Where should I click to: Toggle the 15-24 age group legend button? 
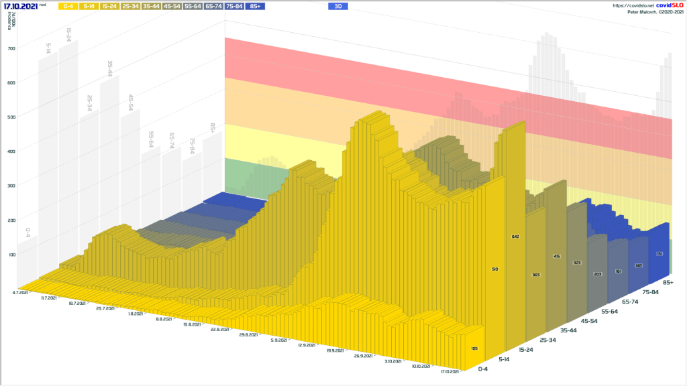coord(110,6)
